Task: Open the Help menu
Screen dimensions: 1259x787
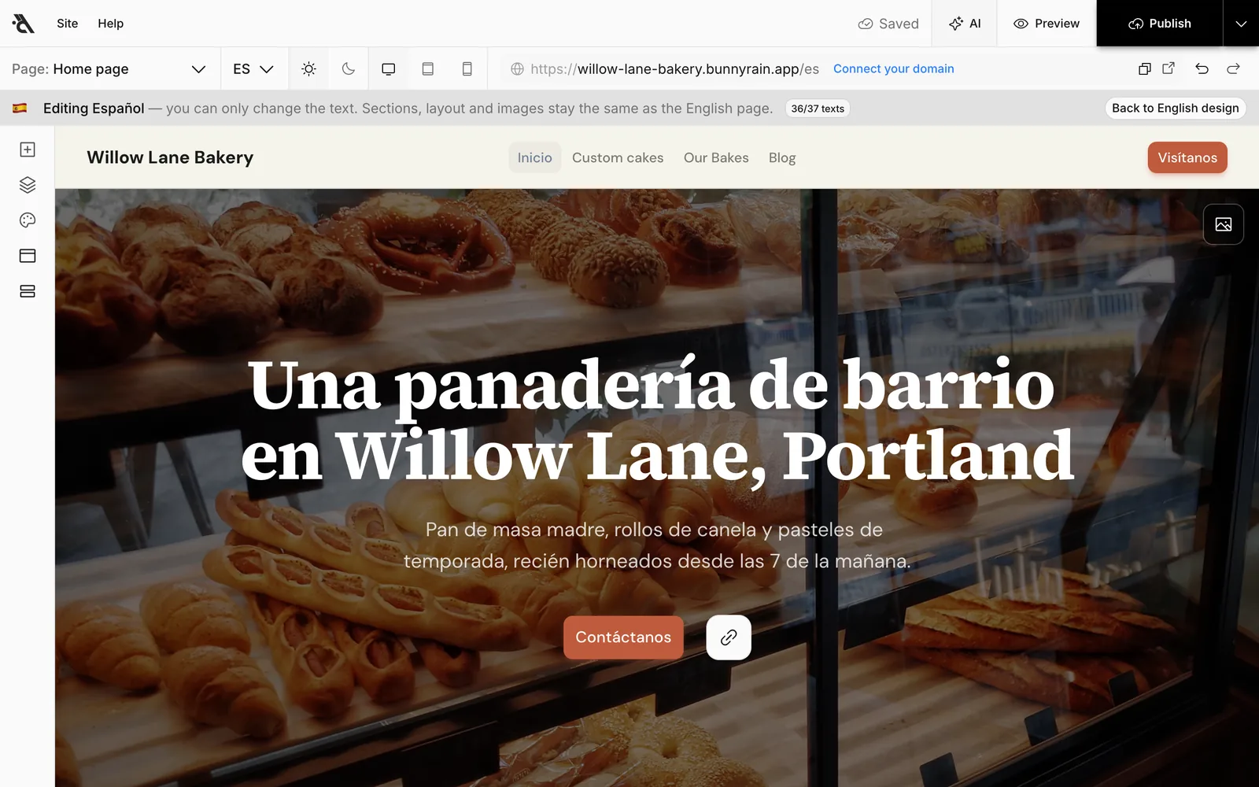Action: pos(111,24)
